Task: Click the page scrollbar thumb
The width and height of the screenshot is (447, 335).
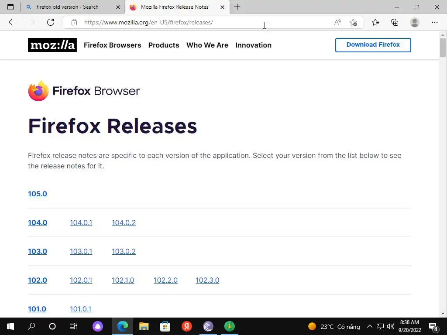Action: [x=443, y=48]
